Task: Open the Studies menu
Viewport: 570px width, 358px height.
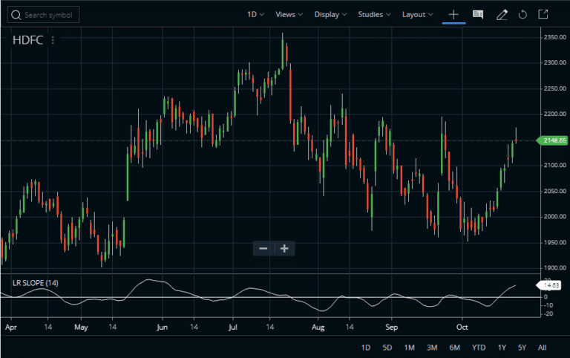Action: (375, 14)
